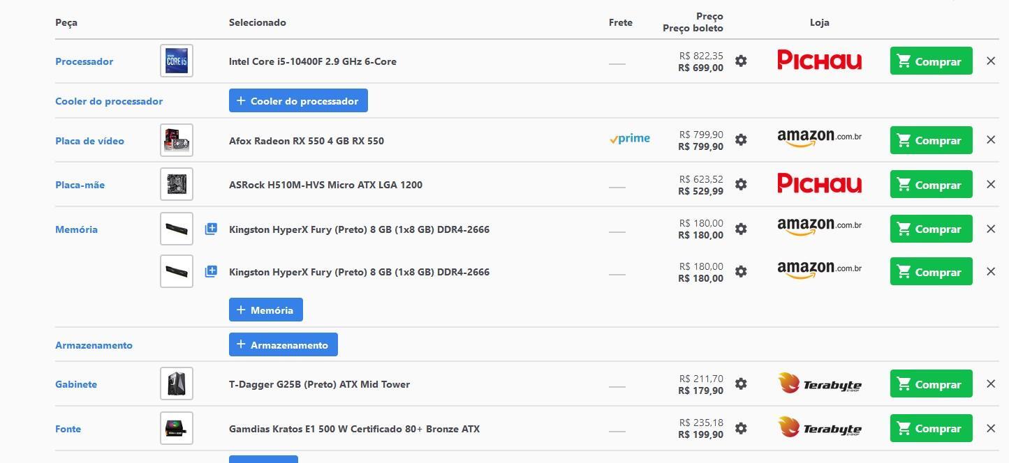
Task: Add another Memória module
Action: click(x=265, y=310)
